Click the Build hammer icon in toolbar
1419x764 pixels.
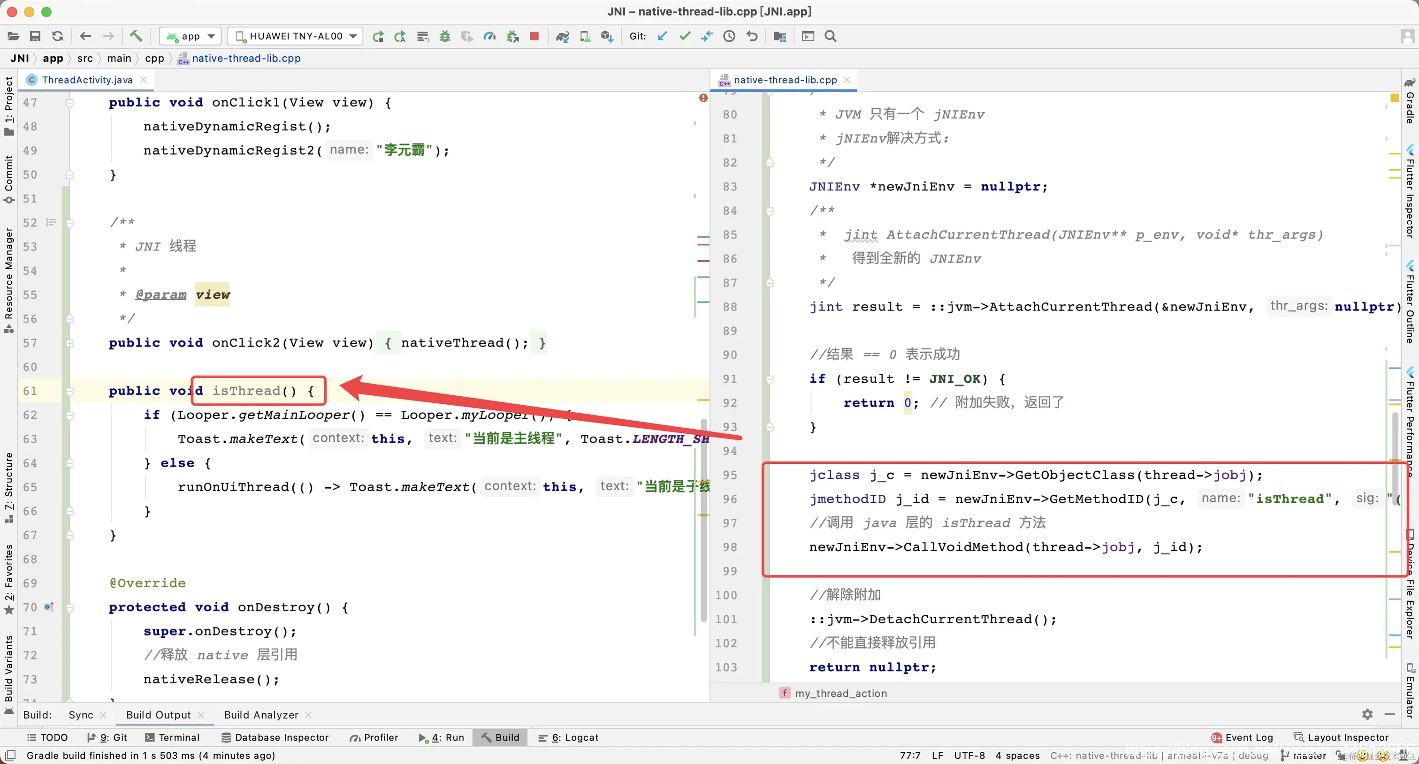tap(136, 36)
